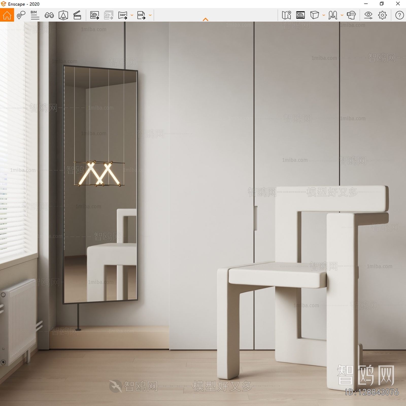The height and width of the screenshot is (406, 406).
Task: Open the help question mark
Action: pos(399,15)
